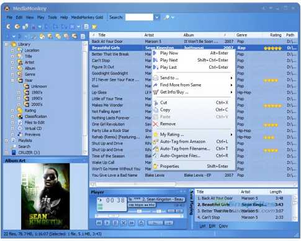Viewport: 301px width, 241px height.
Task: Click the Copy link under Now Playing
Action: point(223,226)
